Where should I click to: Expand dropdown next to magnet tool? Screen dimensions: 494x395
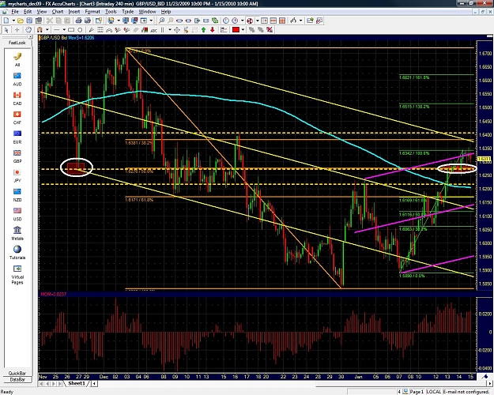(47, 30)
